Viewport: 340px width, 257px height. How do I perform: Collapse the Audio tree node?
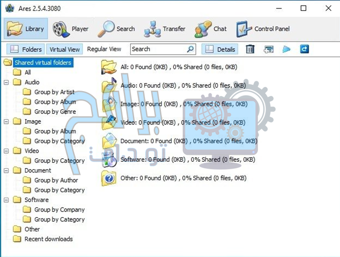[x=6, y=82]
